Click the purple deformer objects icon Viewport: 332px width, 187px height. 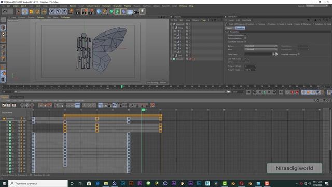(x=124, y=11)
